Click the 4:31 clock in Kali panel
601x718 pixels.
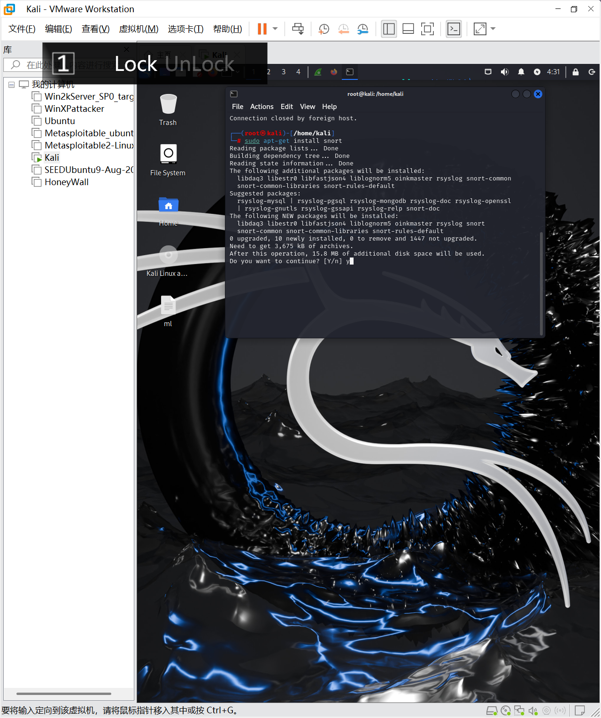(554, 72)
